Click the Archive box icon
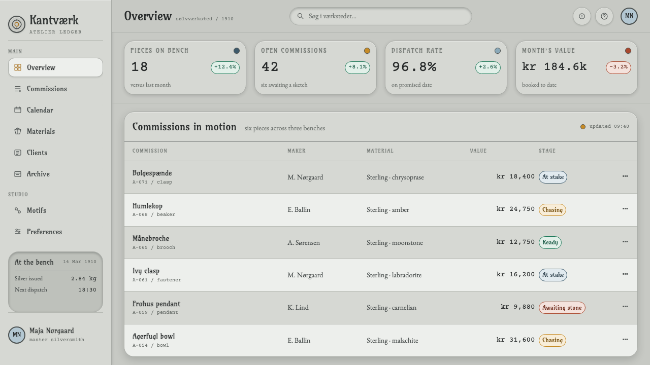 pos(18,174)
